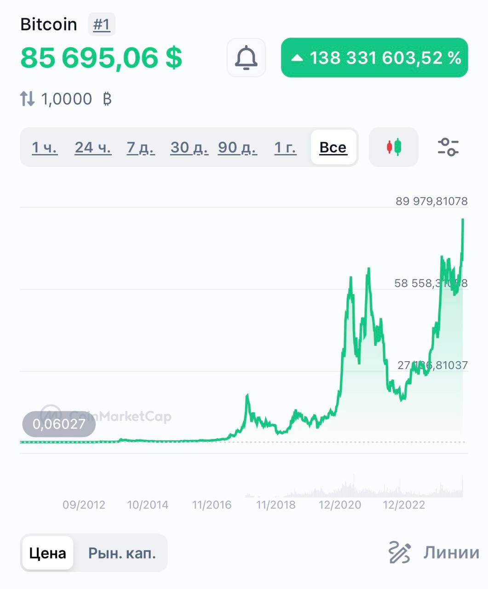Screen dimensions: 488x589
Task: Switch chart to the 90 д. range
Action: (x=237, y=147)
